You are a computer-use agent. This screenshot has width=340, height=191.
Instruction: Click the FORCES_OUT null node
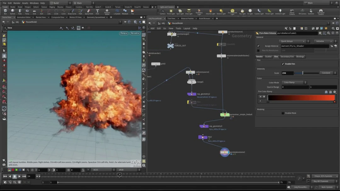point(170,46)
